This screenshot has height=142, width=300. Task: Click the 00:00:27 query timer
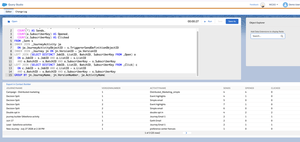coord(193,21)
